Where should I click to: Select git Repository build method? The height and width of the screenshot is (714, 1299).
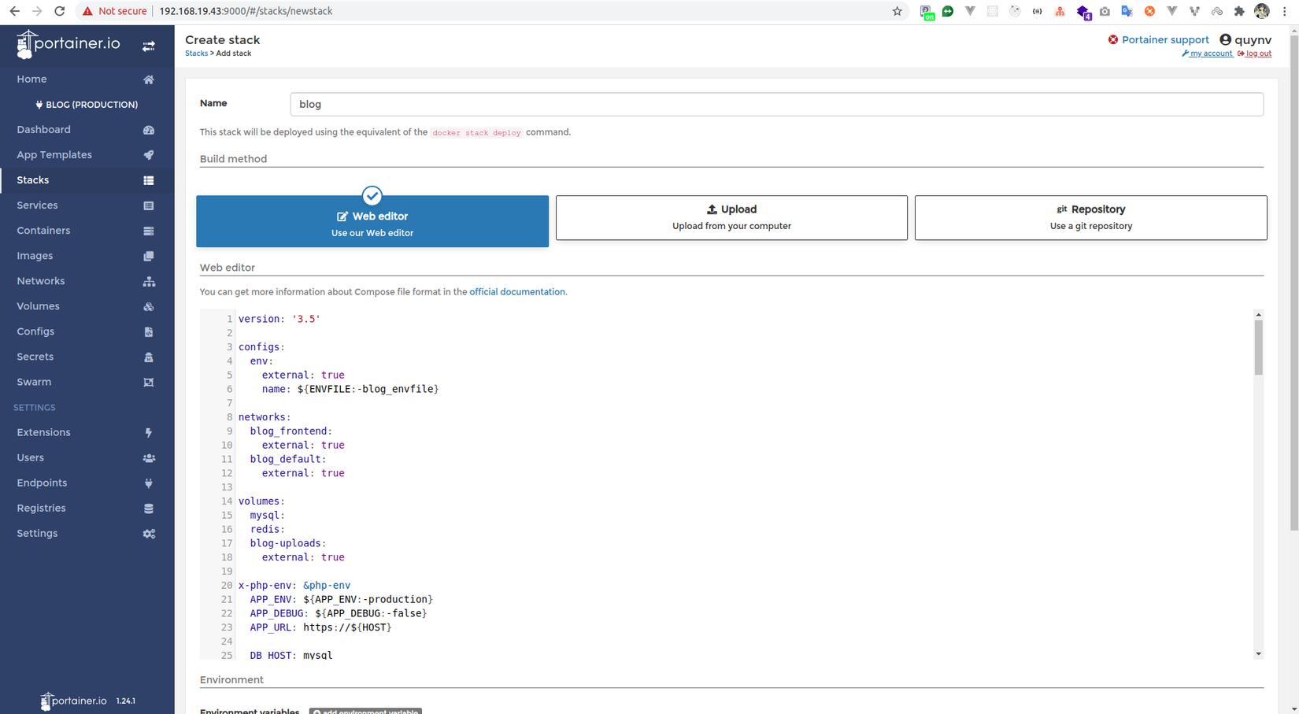[1090, 217]
